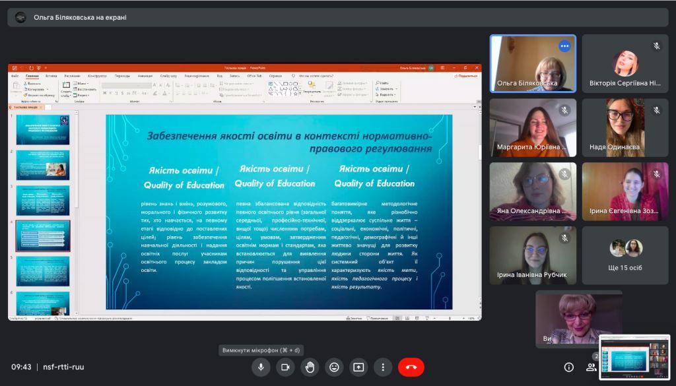
Task: Switch to the Вставка ribbon tab
Action: (x=51, y=76)
